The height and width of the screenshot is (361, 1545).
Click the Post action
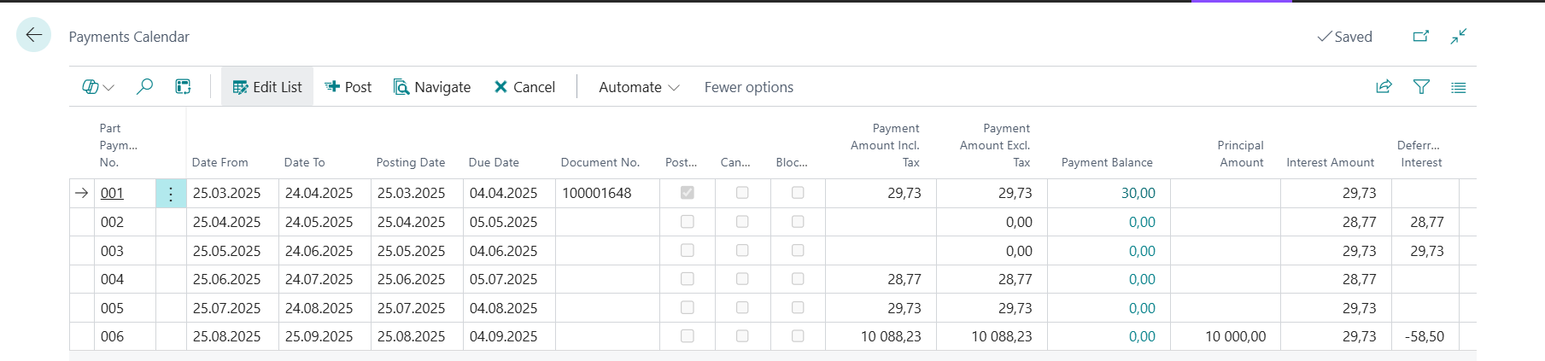click(x=348, y=87)
